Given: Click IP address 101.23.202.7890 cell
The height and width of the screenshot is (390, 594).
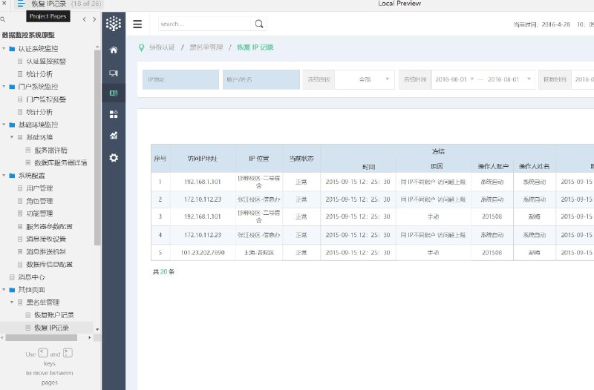Looking at the screenshot, I should coord(203,252).
